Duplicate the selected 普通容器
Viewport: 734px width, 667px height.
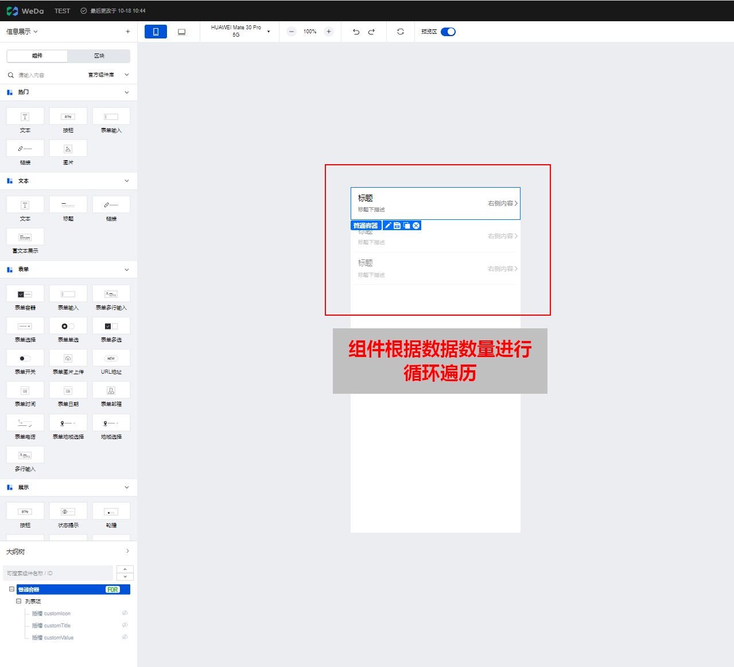pos(407,226)
